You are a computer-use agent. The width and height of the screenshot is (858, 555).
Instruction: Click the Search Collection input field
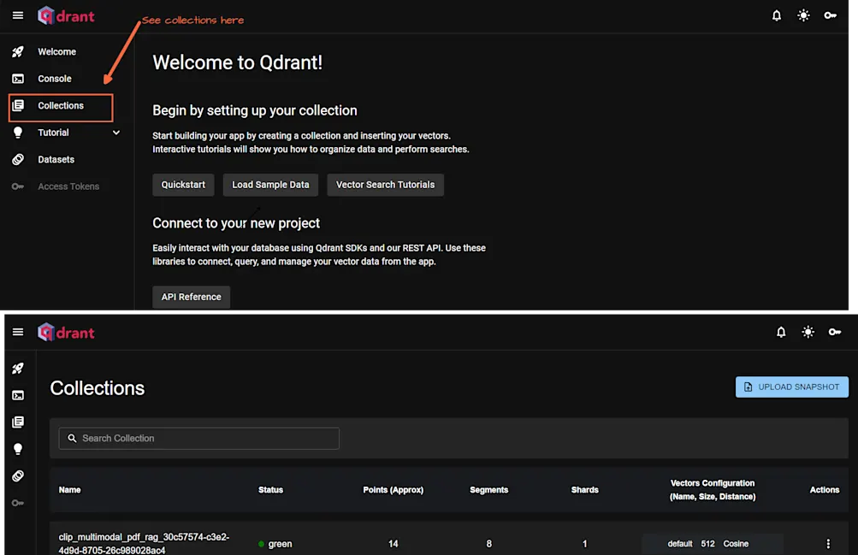pyautogui.click(x=198, y=438)
